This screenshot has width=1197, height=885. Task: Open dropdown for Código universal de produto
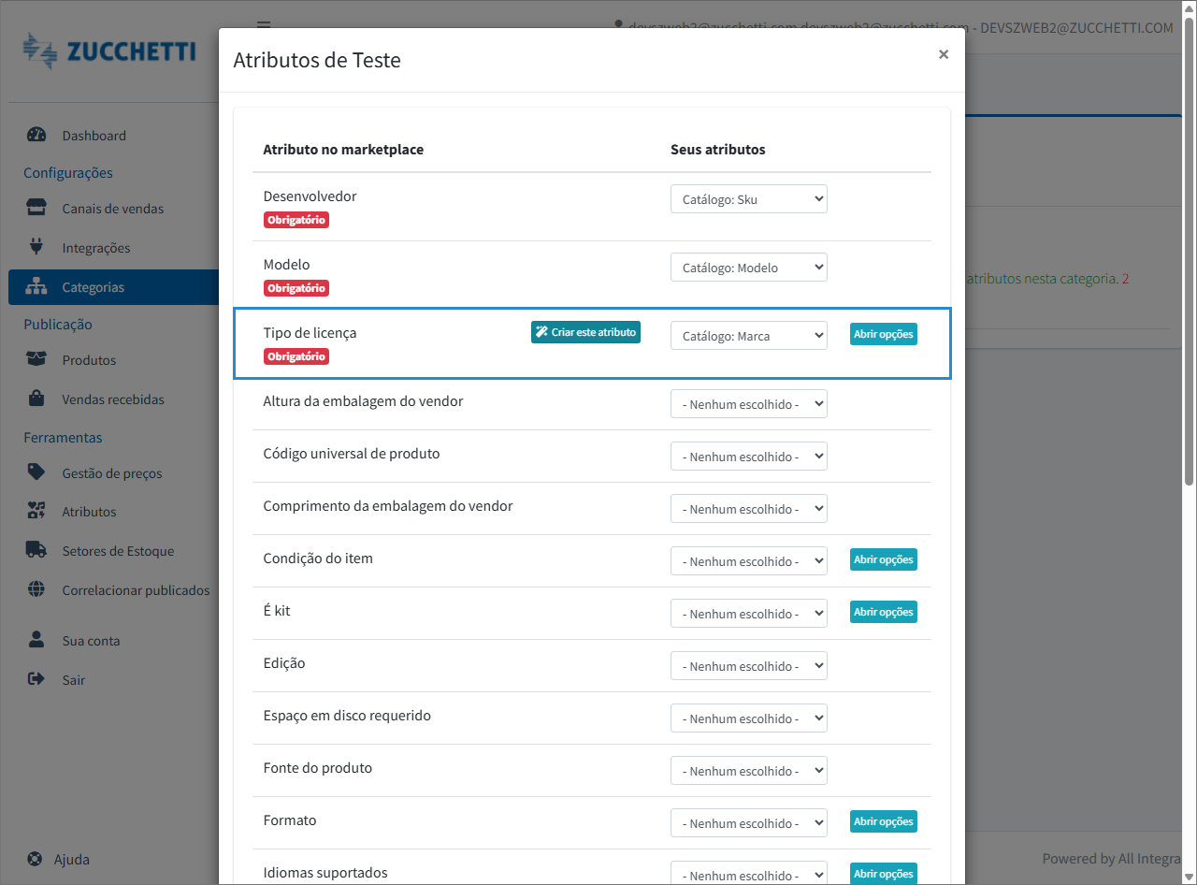click(x=748, y=457)
